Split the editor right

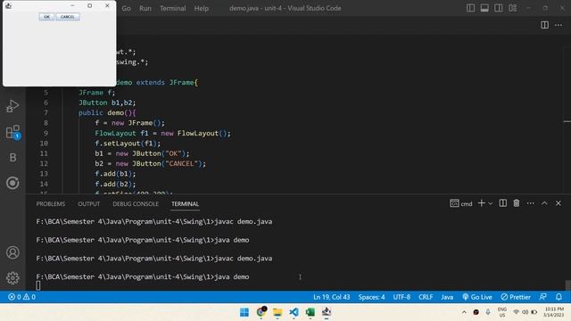544,25
